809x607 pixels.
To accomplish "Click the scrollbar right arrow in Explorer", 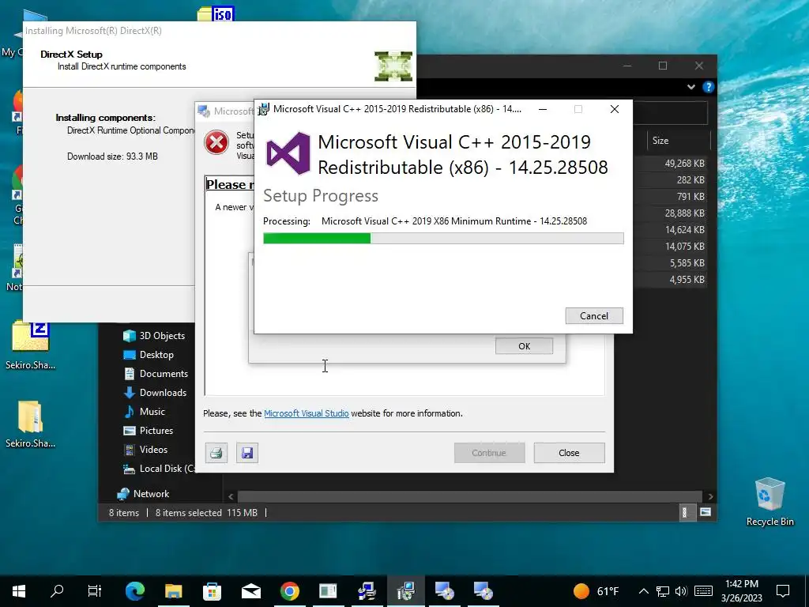I will click(x=710, y=496).
